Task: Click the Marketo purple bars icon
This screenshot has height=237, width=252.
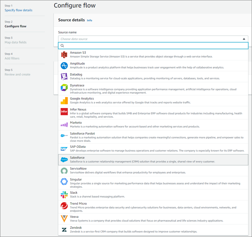Action: (x=64, y=125)
